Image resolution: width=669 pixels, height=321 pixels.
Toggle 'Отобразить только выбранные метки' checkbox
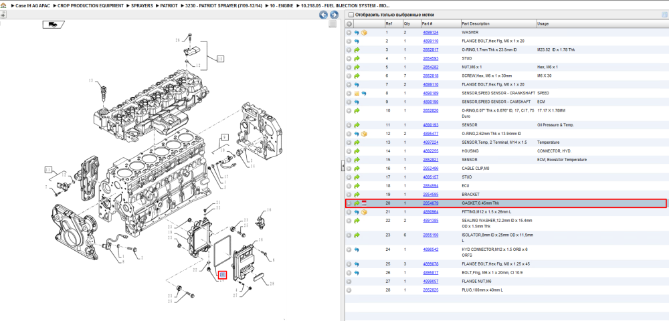pyautogui.click(x=351, y=15)
